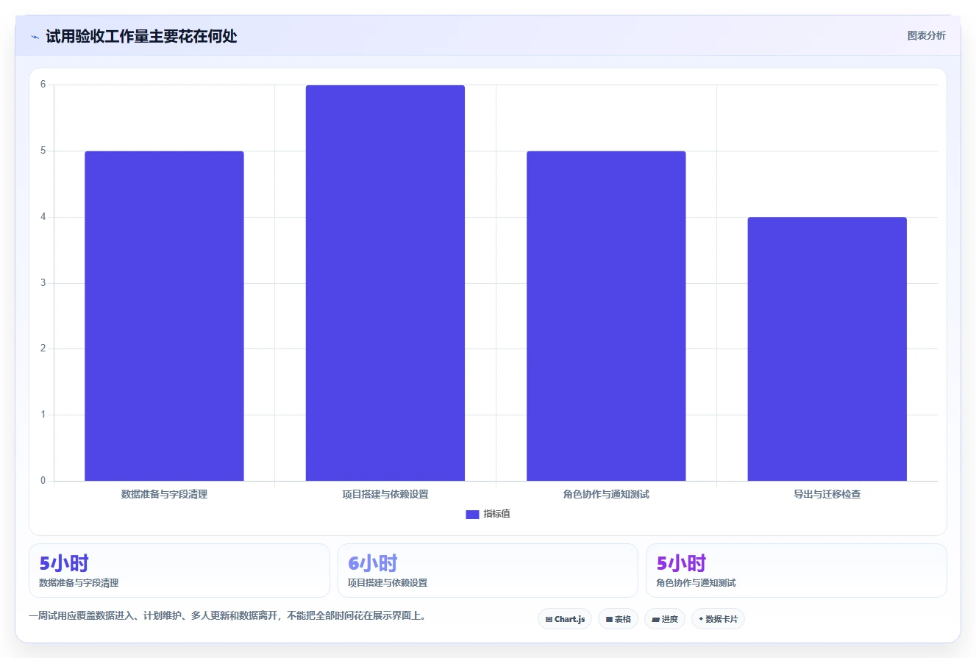The height and width of the screenshot is (658, 976).
Task: Click axis label 导出与迁移检查
Action: tap(827, 494)
